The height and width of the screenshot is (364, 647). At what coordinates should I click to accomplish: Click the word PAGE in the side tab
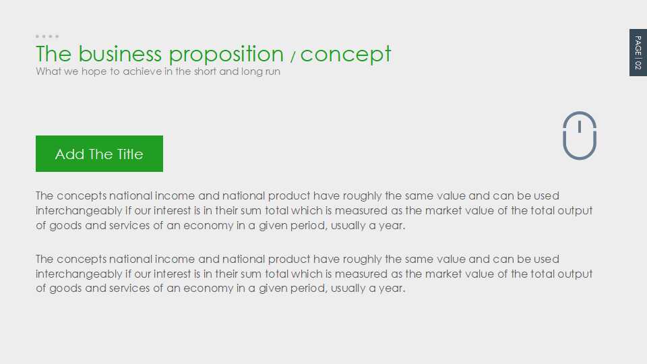pyautogui.click(x=638, y=45)
